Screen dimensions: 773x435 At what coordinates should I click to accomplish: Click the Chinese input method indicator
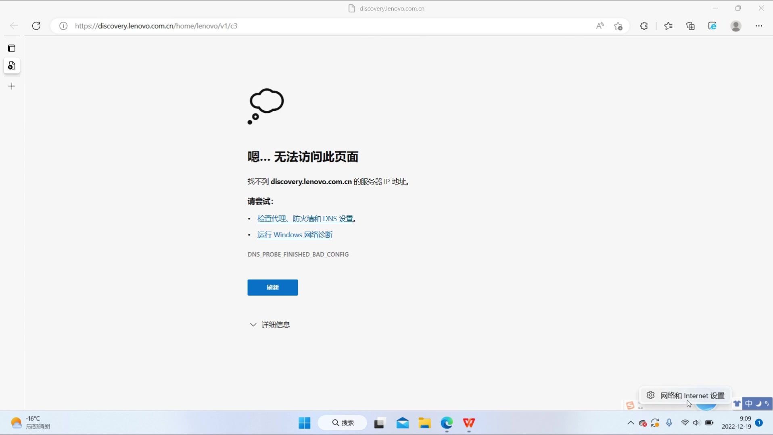point(748,404)
